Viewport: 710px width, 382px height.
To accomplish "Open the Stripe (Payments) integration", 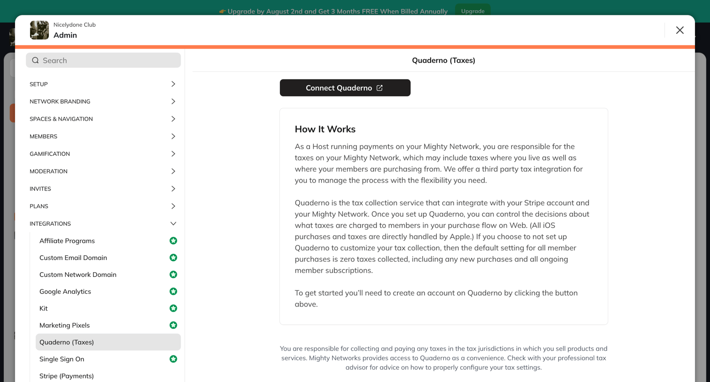I will (x=108, y=376).
